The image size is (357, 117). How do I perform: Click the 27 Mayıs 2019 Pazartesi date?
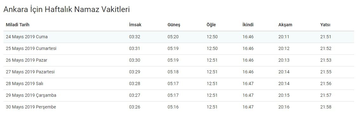point(30,72)
